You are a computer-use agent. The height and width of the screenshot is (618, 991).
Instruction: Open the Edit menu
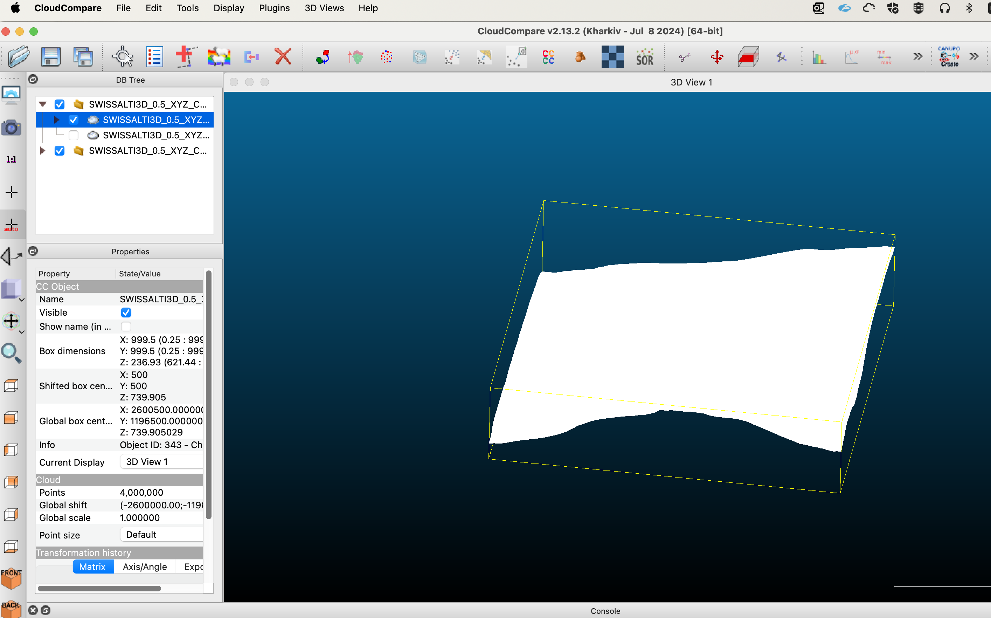tap(154, 8)
